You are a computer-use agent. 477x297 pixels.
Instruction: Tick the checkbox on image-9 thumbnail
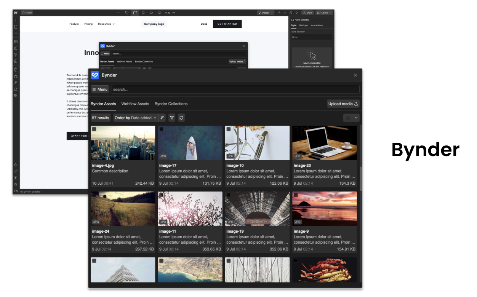tap(296, 195)
